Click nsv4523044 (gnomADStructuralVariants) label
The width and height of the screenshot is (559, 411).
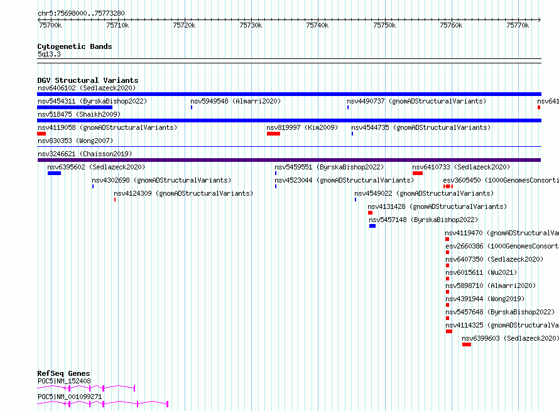point(344,180)
